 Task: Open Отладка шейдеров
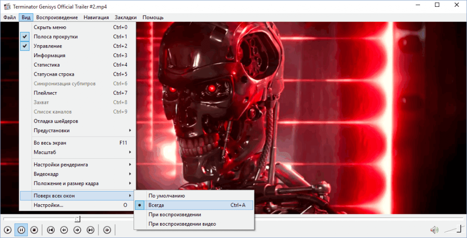tap(78, 121)
